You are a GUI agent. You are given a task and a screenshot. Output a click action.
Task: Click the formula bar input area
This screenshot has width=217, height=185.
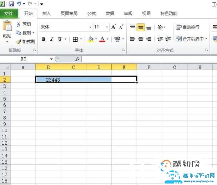149,59
